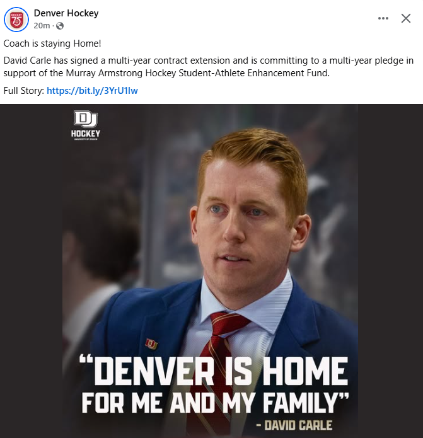Open the three-dot post options menu

pos(383,18)
